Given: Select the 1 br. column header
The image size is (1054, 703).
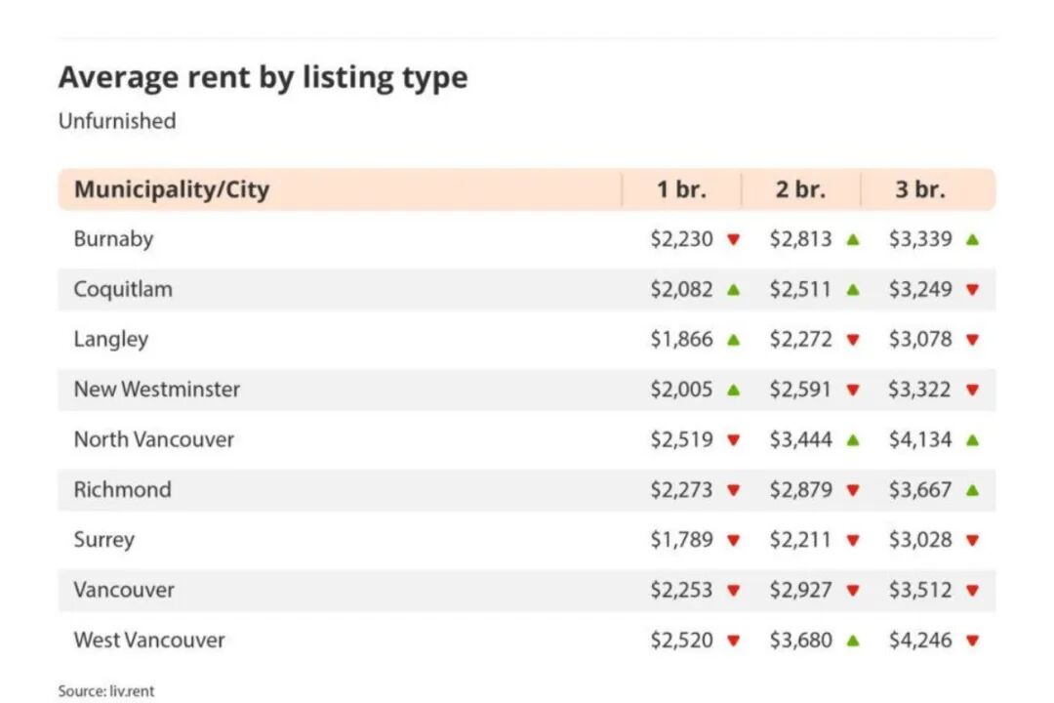Looking at the screenshot, I should pos(681,189).
